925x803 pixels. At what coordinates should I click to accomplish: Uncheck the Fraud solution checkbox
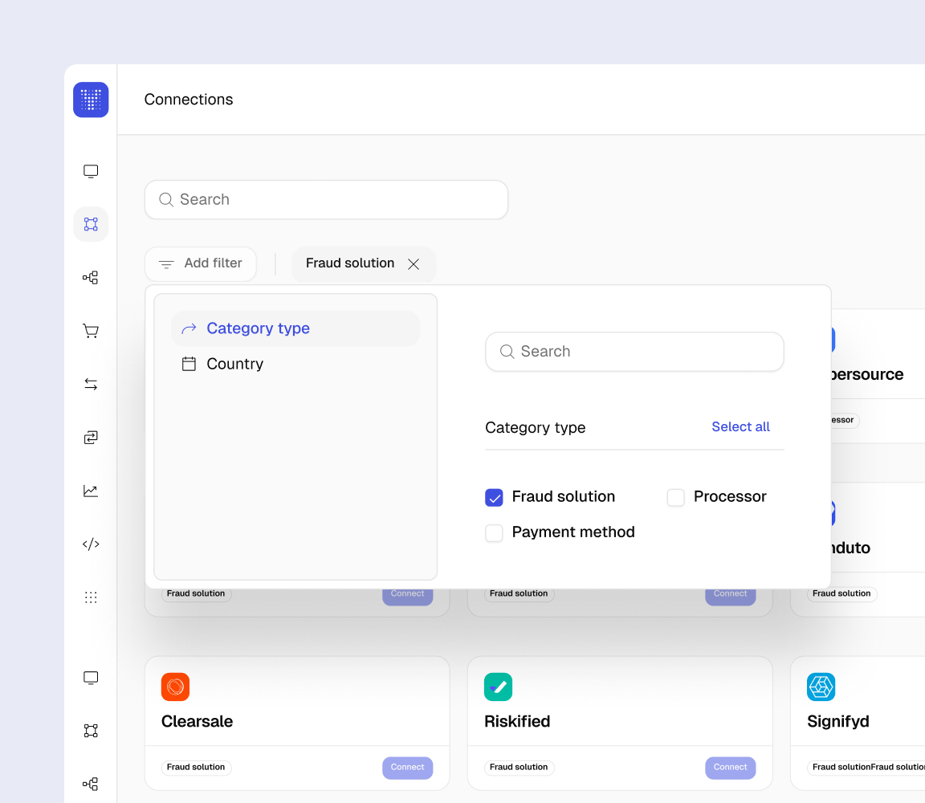click(494, 498)
